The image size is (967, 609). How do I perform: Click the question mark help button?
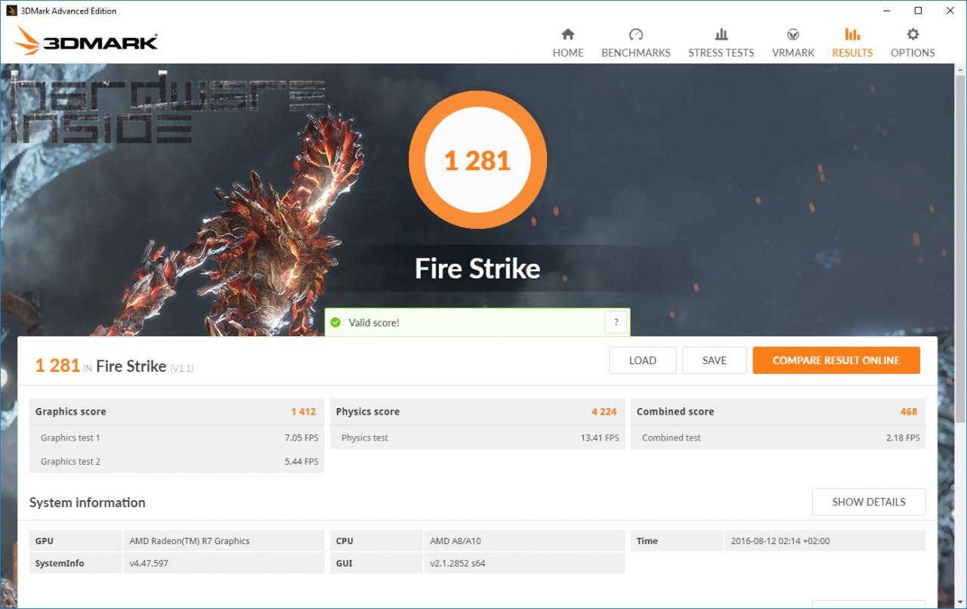616,323
